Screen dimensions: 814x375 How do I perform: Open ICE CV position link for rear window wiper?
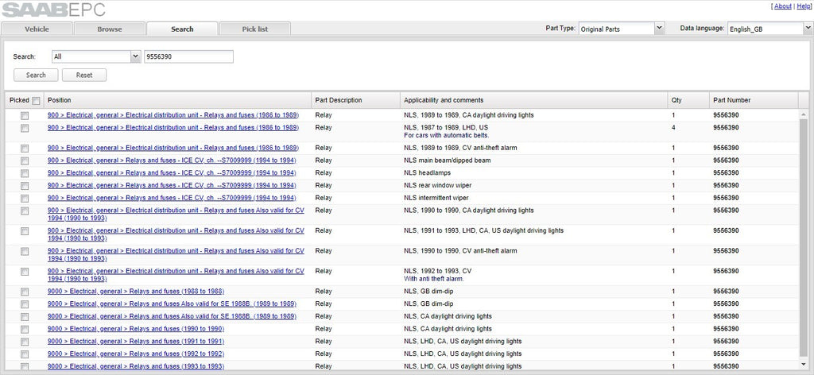coord(172,185)
